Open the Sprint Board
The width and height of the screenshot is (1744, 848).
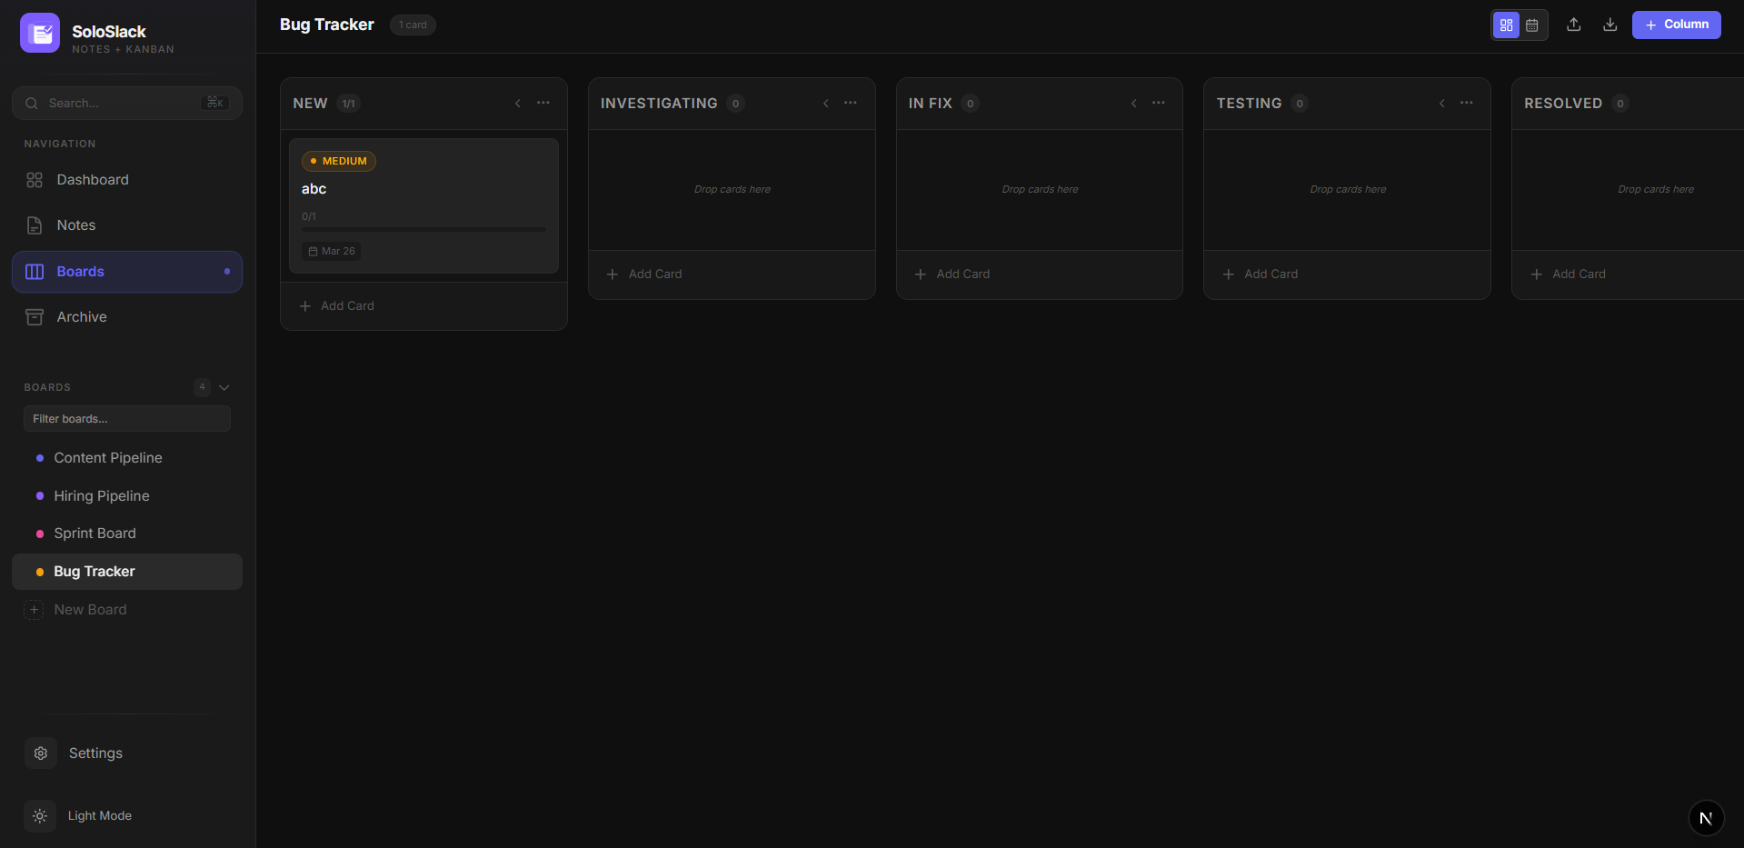tap(127, 534)
